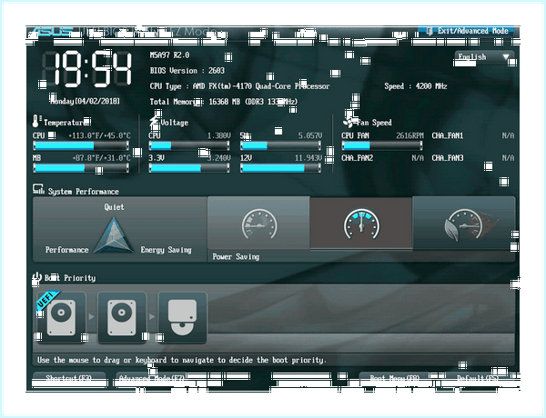Viewport: 546px width, 418px height.
Task: Click the 11.943V value
Action: pos(308,158)
